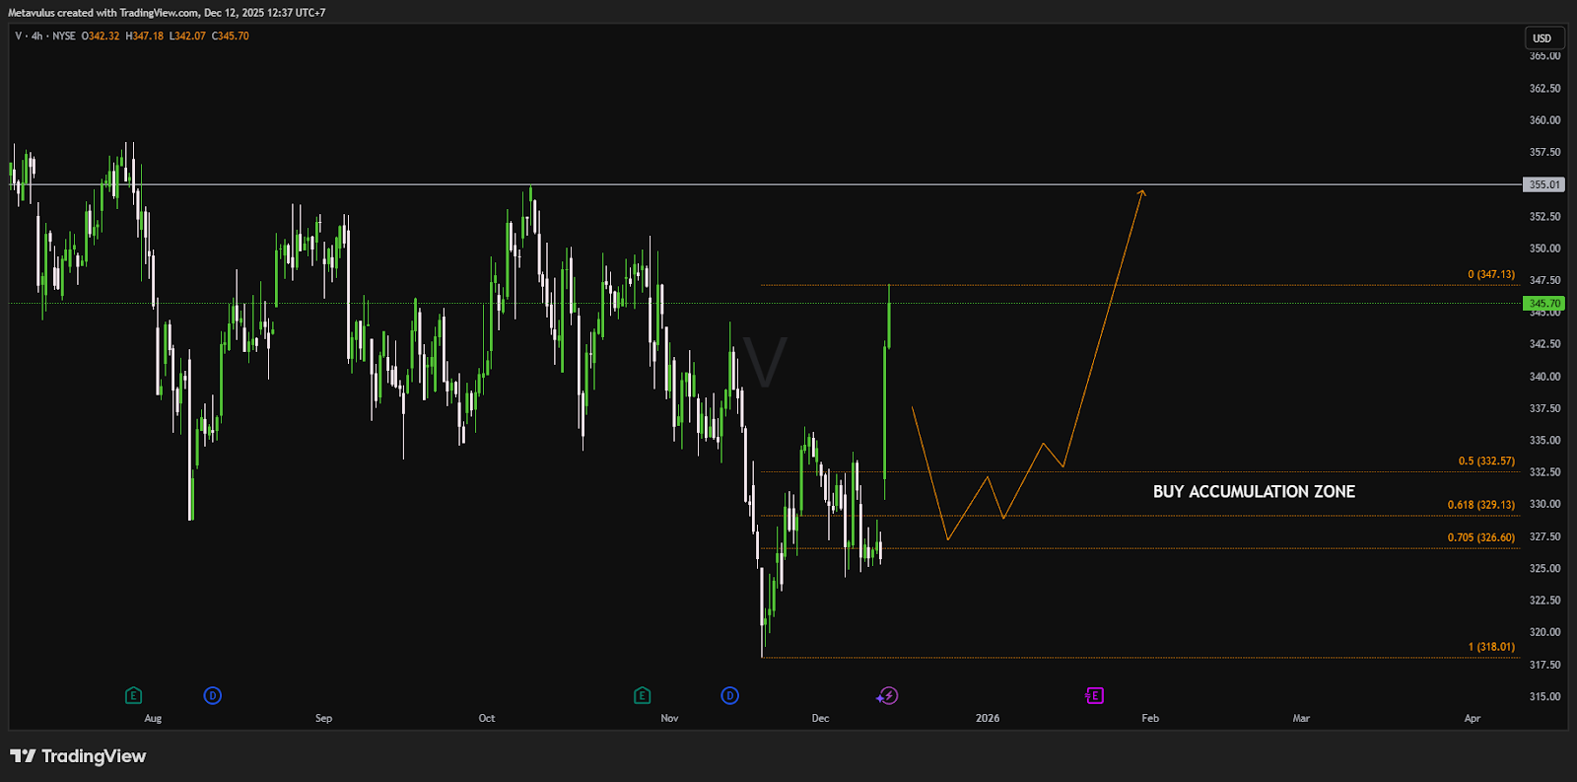Screen dimensions: 1577x782
Task: Click the 2026 label on time axis
Action: (x=988, y=718)
